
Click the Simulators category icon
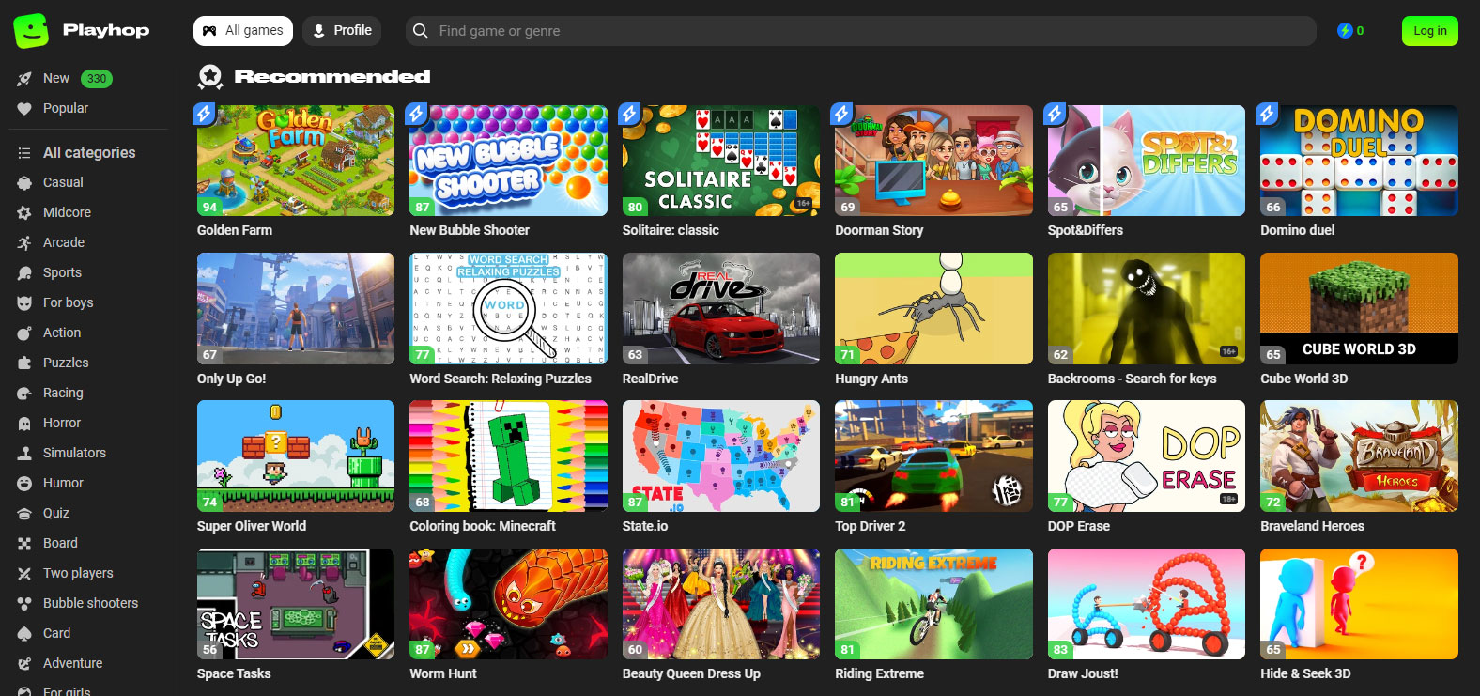pos(24,454)
